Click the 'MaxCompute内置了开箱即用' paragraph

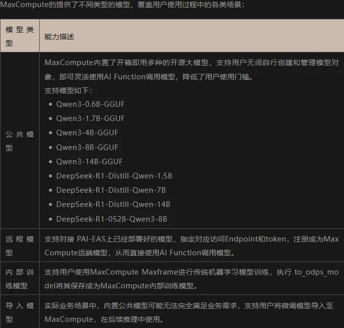(191, 70)
